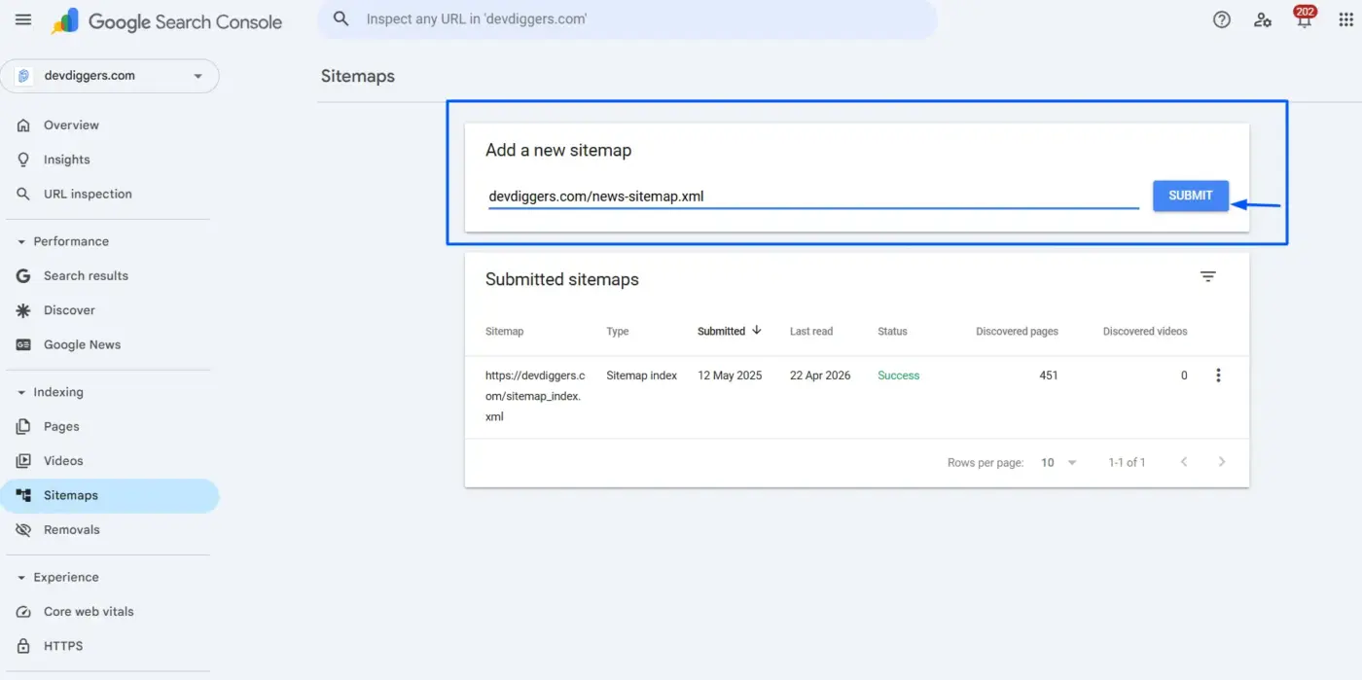Click the Removals crossed-eye icon
This screenshot has width=1362, height=680.
click(23, 530)
